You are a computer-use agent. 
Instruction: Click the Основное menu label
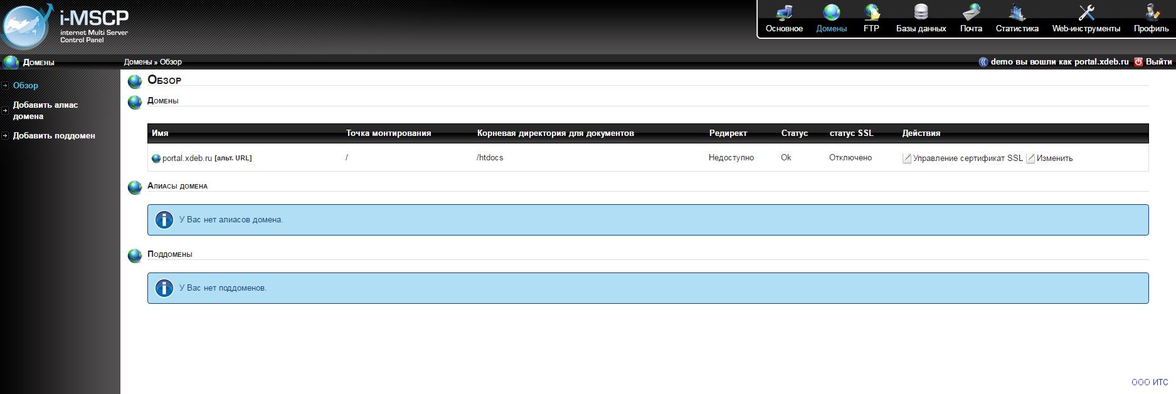pos(784,29)
